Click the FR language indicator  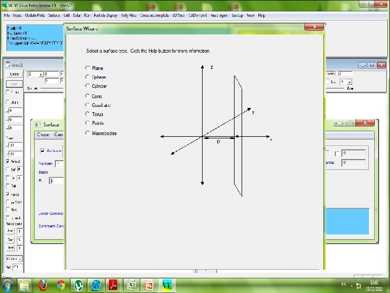coord(343,284)
